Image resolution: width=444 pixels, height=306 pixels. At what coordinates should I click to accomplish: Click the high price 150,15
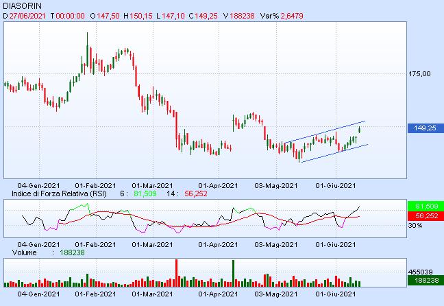[140, 16]
